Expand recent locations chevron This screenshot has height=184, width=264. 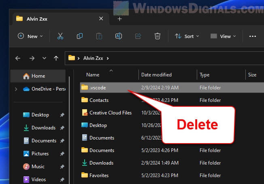44,58
